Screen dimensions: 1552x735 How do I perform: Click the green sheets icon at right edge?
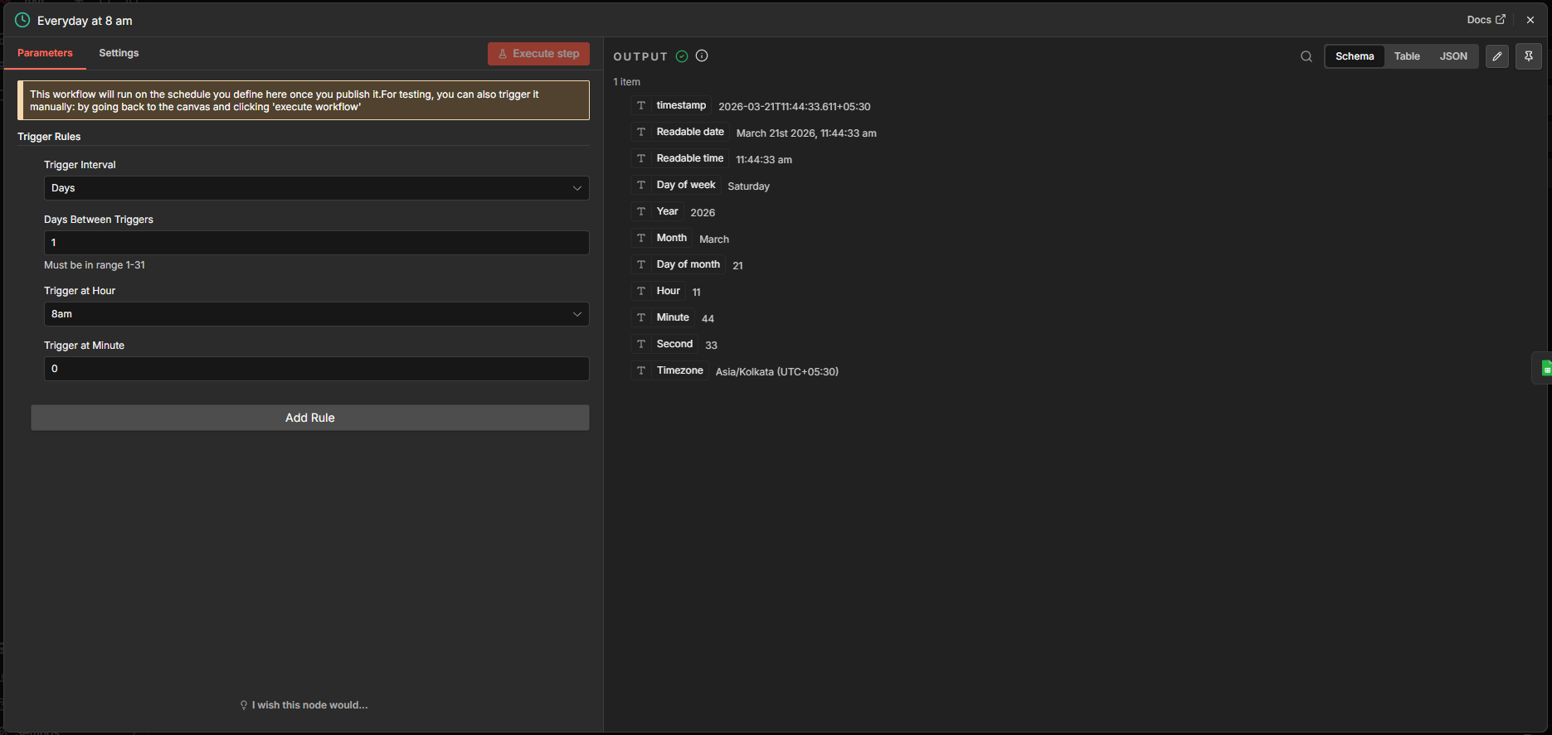pos(1545,368)
